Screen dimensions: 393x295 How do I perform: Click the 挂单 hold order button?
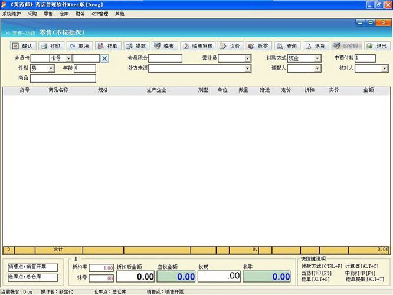[108, 46]
